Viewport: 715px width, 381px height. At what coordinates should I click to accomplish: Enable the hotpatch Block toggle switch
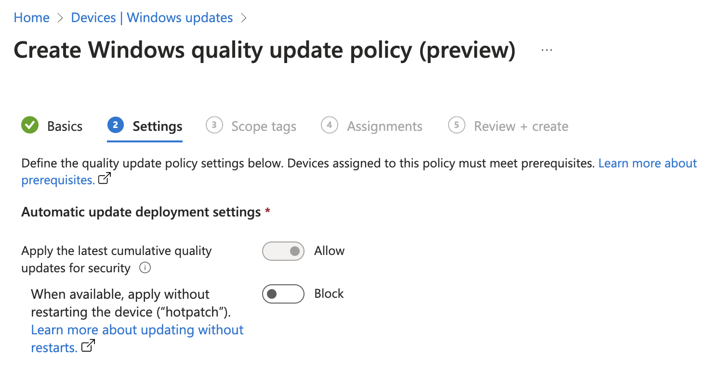coord(283,294)
